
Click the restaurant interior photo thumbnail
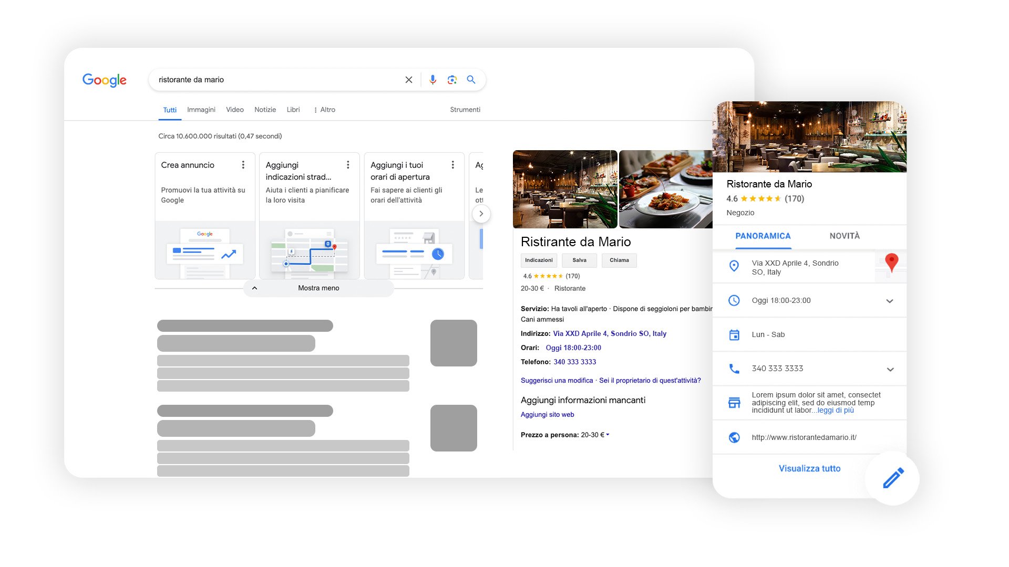(565, 189)
